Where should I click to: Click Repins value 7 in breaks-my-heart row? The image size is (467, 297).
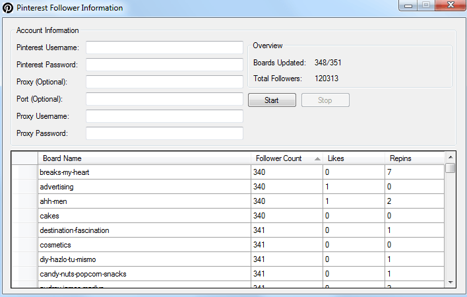coord(415,172)
